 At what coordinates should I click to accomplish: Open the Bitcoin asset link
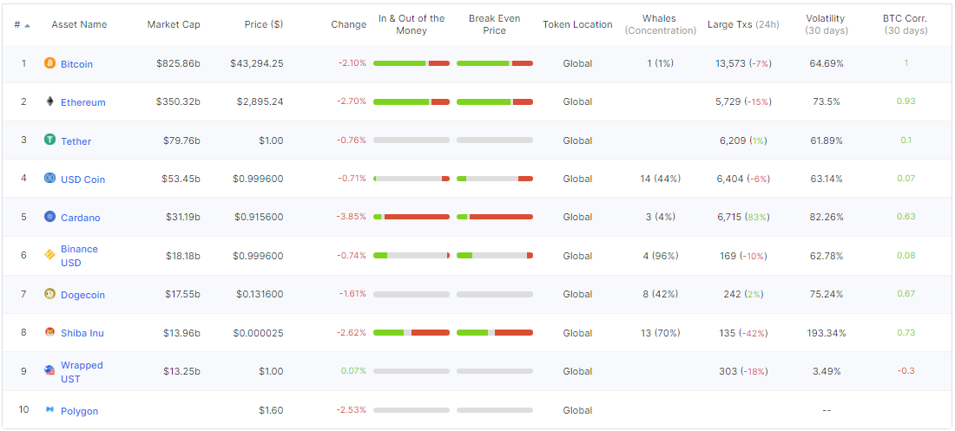coord(76,64)
